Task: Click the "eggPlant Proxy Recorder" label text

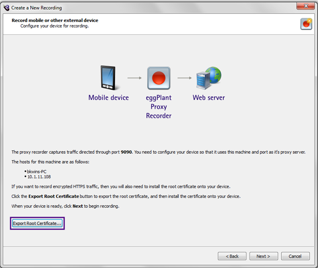Action: click(159, 107)
